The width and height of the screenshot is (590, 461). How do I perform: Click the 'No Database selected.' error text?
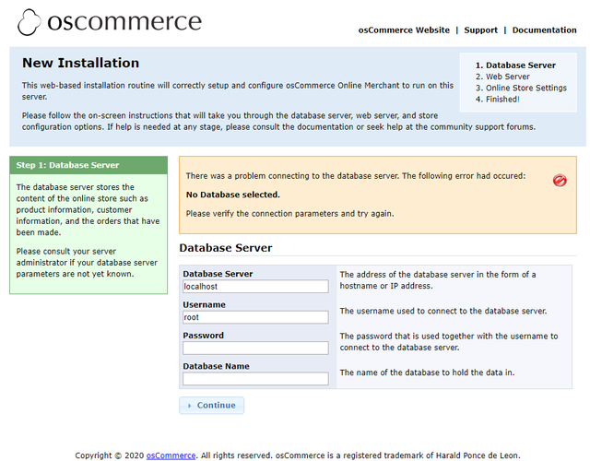pos(233,195)
